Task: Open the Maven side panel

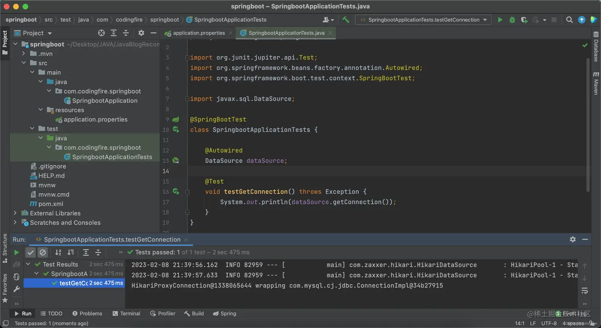Action: (596, 83)
